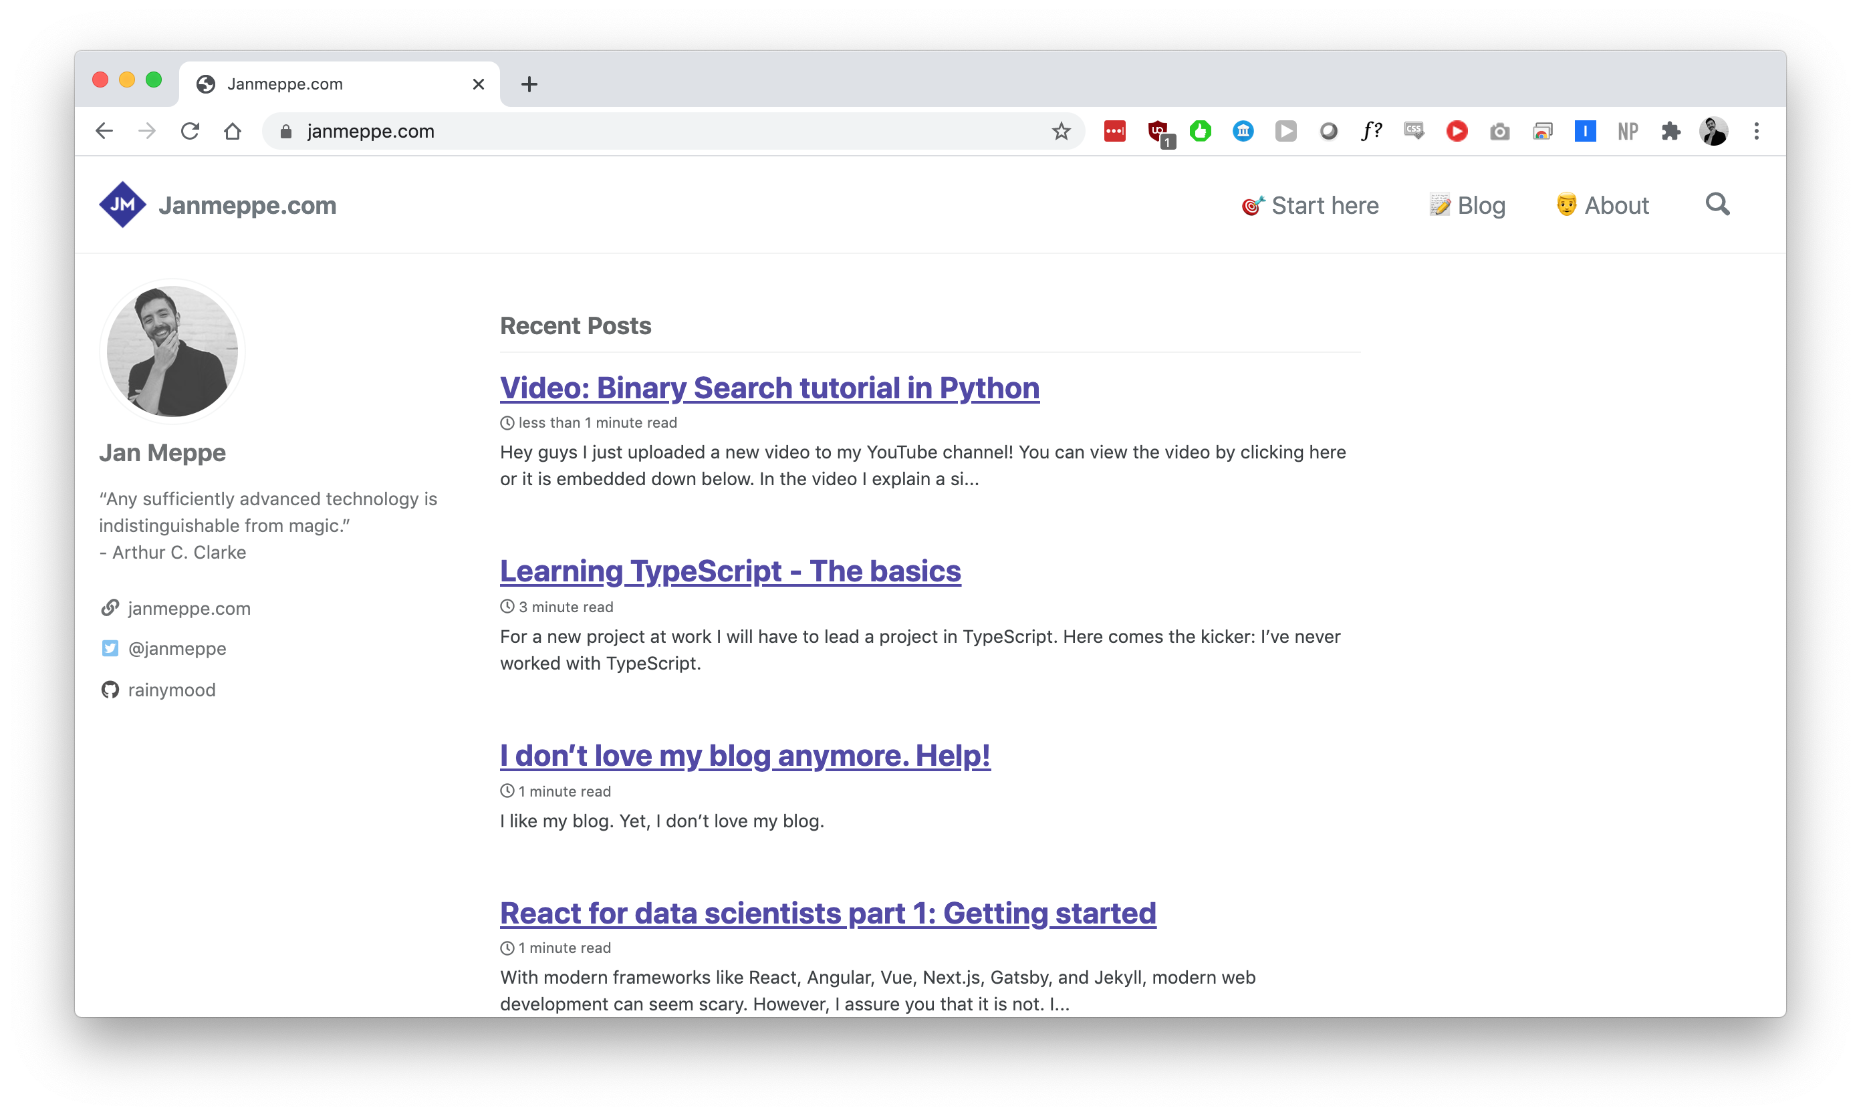Open Chrome's three-dot menu
This screenshot has width=1861, height=1116.
pyautogui.click(x=1757, y=132)
